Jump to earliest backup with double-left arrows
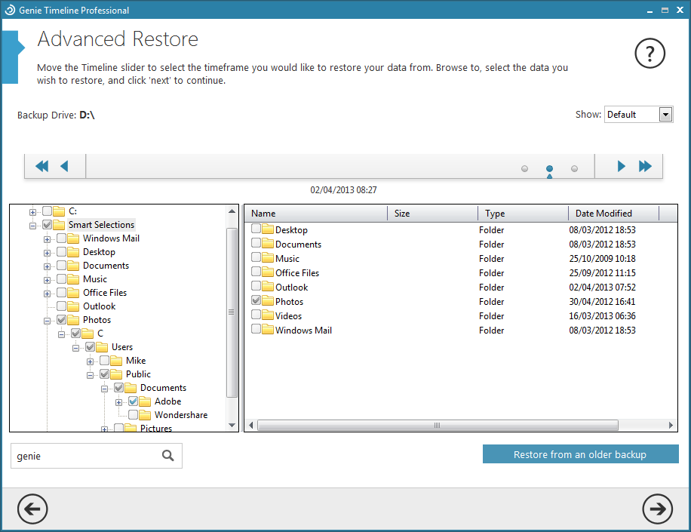Viewport: 691px width, 532px height. [41, 166]
